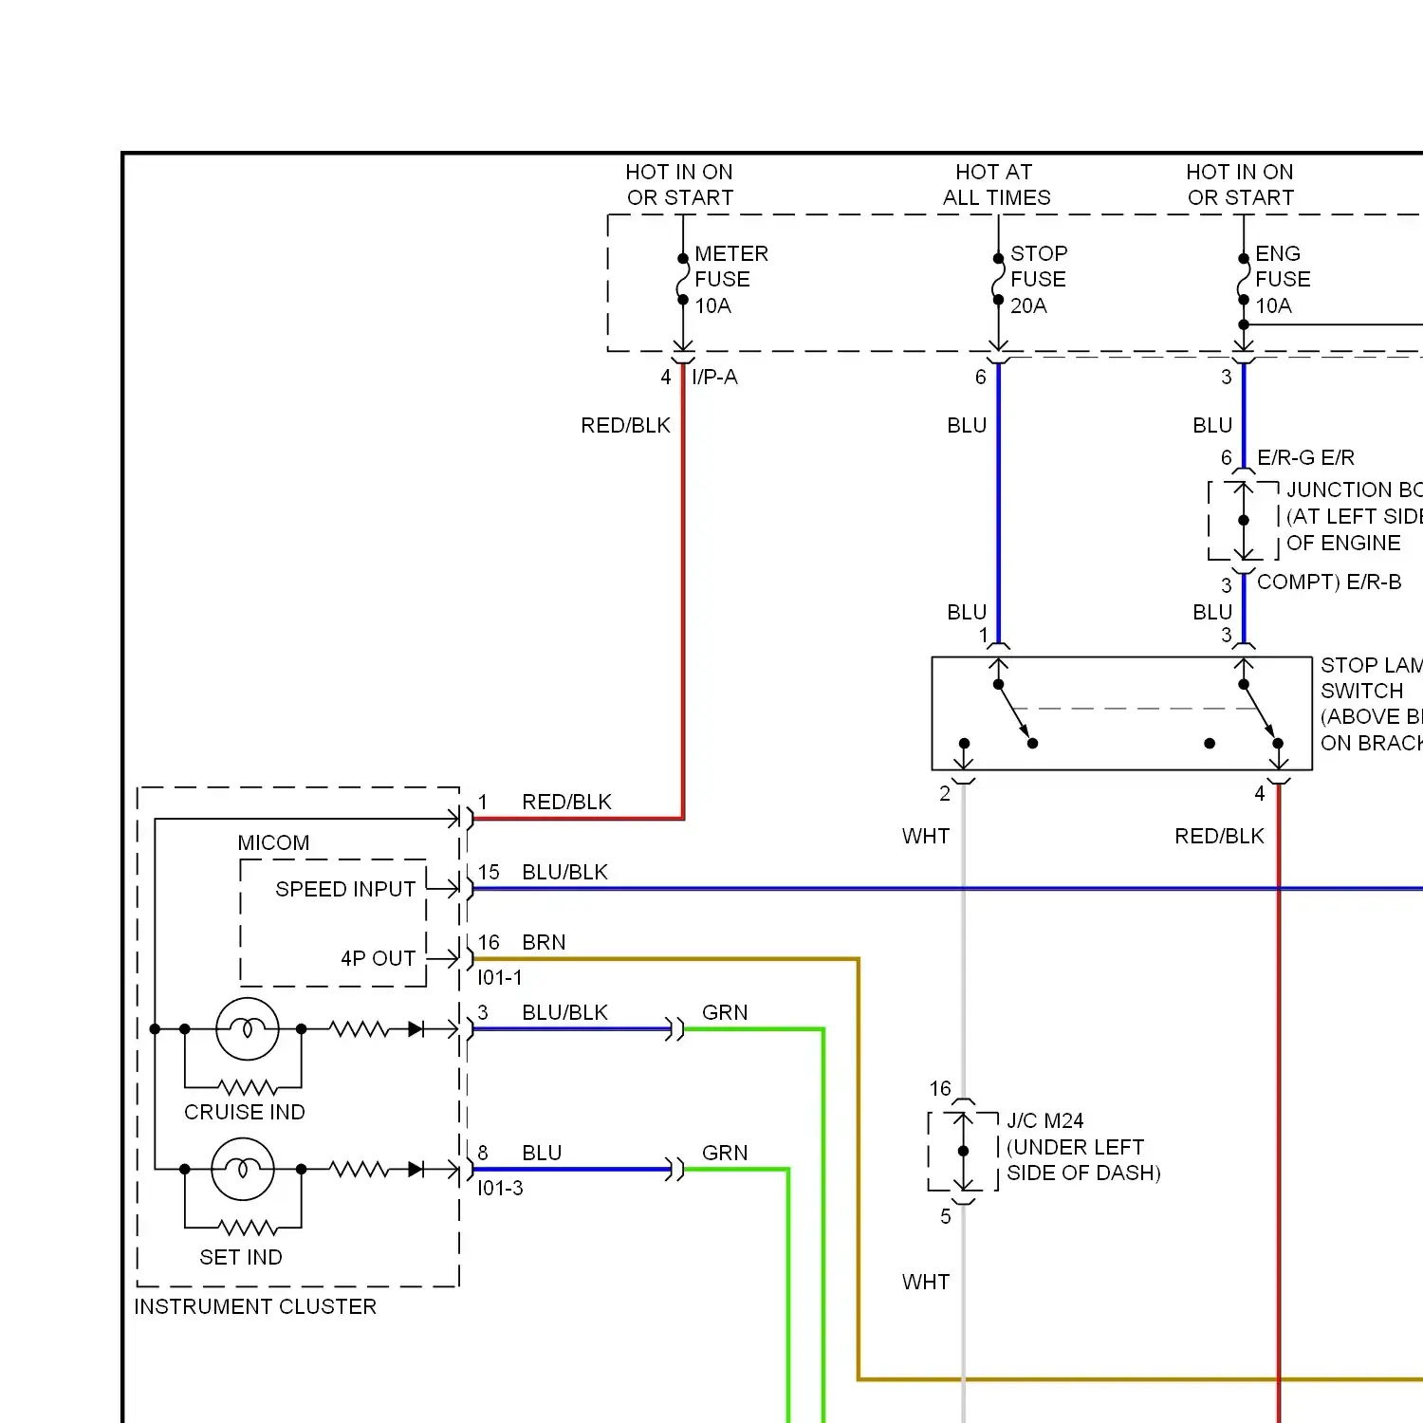
Task: Select the MICOM label
Action: coord(273,842)
